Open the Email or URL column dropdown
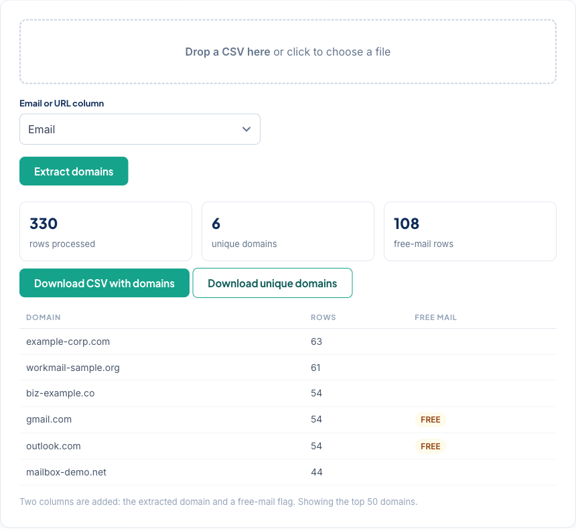 coord(140,129)
